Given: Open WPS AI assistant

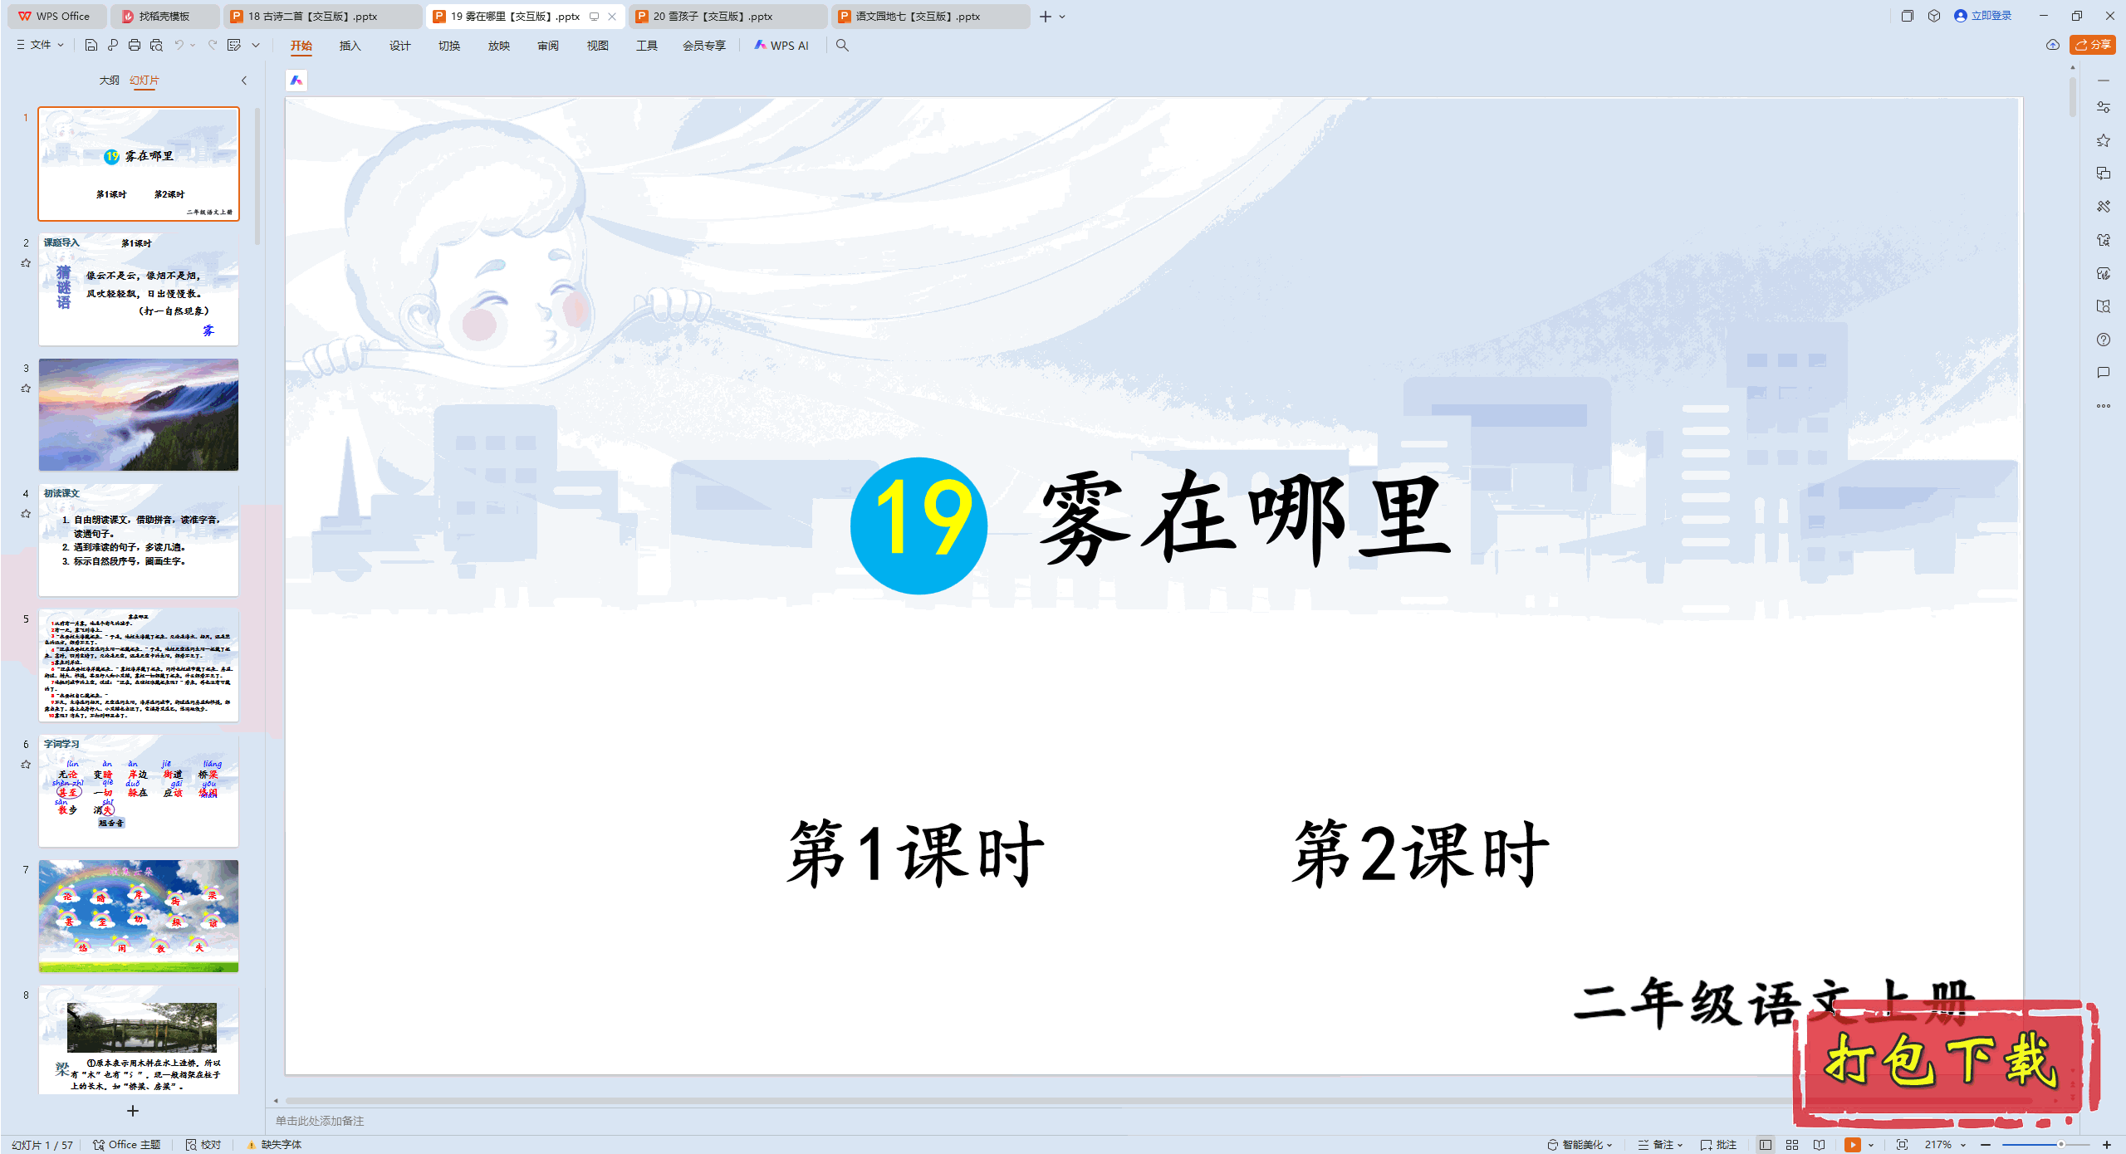Looking at the screenshot, I should click(781, 46).
